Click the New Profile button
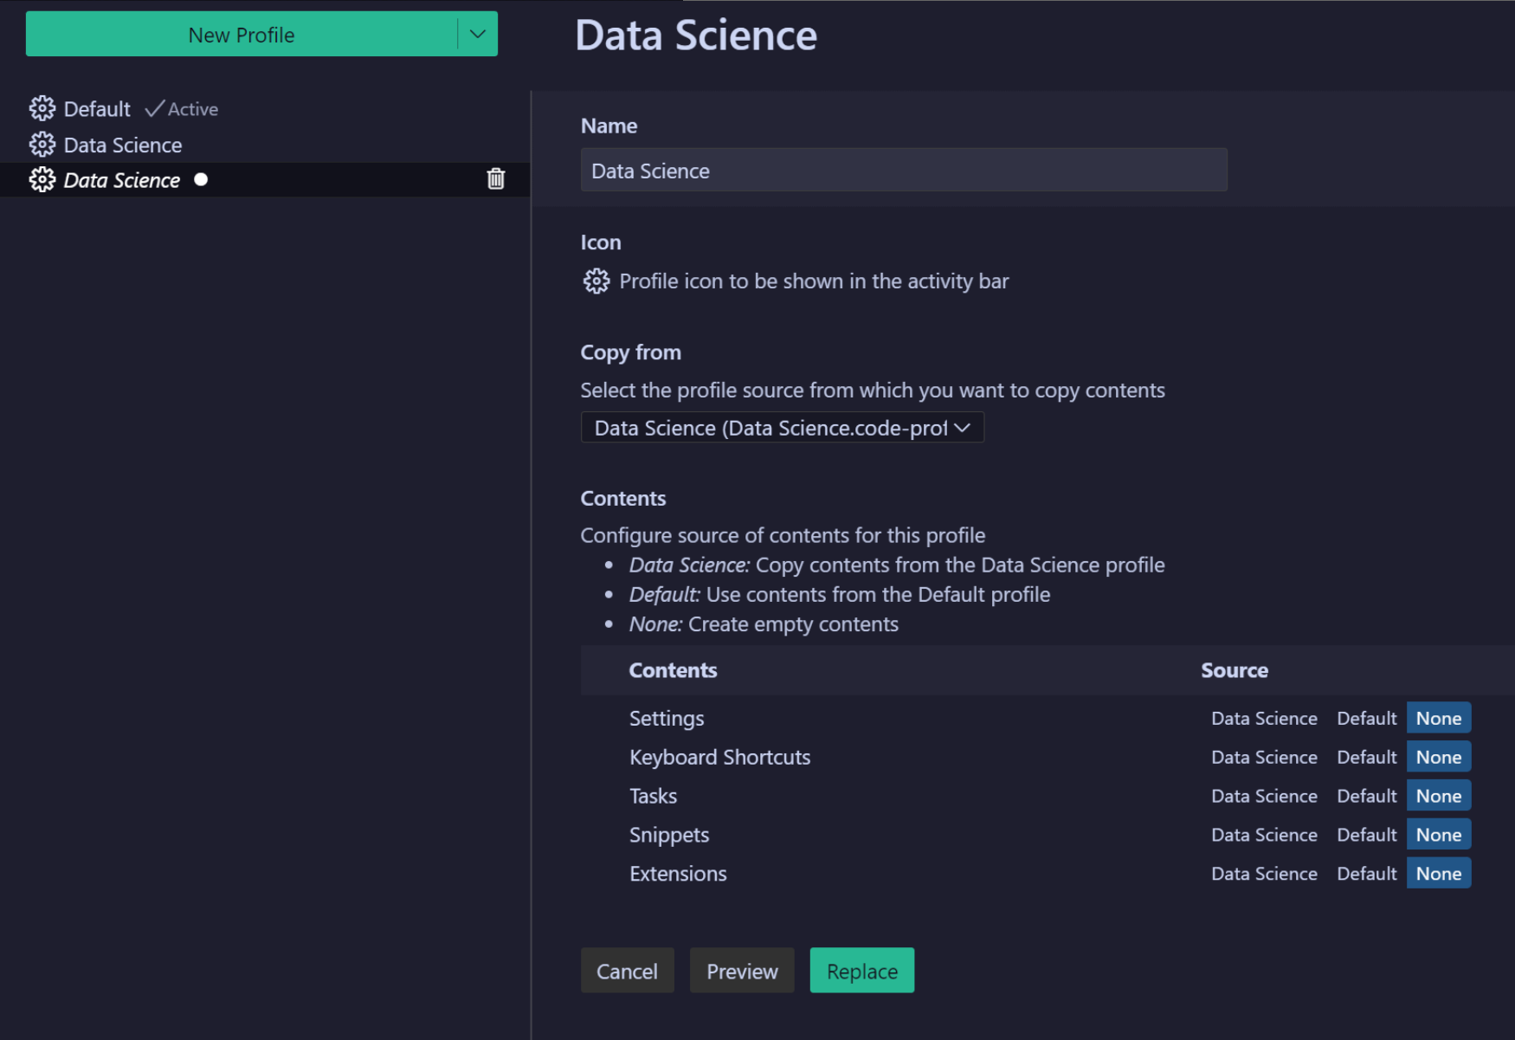1515x1040 pixels. [242, 34]
